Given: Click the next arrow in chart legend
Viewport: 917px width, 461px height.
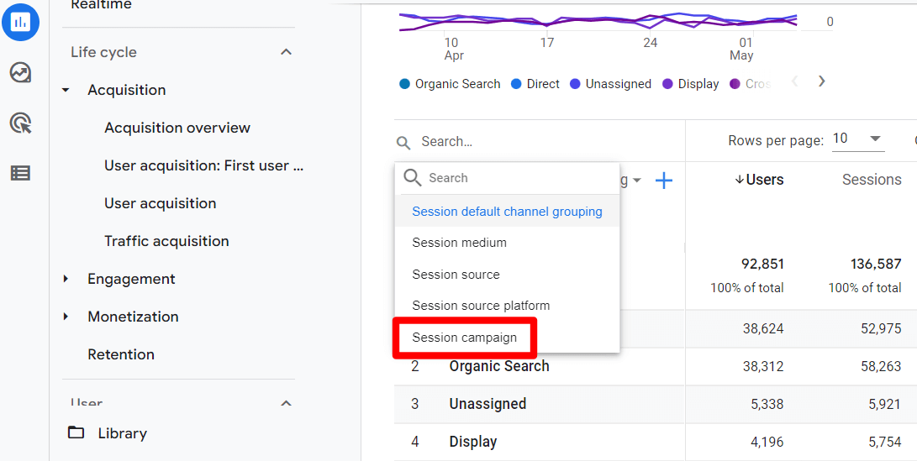Looking at the screenshot, I should (821, 81).
